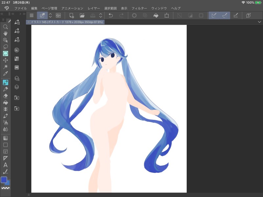Pick the main blue color swatch
The height and width of the screenshot is (197, 263).
(4, 180)
